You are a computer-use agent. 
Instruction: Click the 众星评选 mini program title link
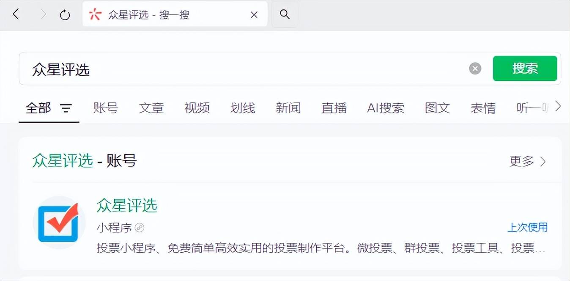pos(126,206)
